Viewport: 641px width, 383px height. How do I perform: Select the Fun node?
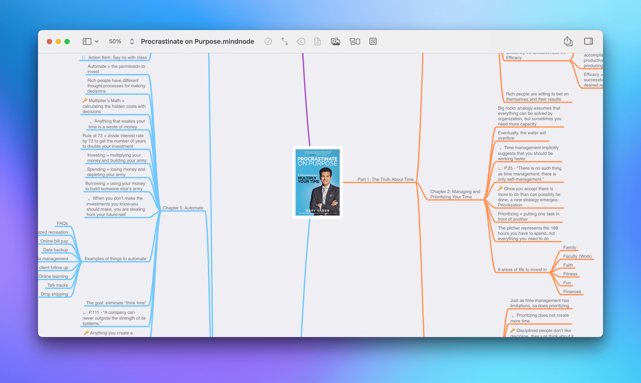pos(567,283)
